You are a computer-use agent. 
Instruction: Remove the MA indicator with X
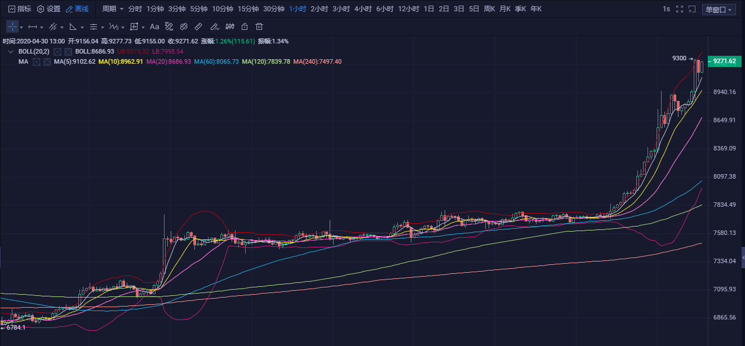point(47,61)
